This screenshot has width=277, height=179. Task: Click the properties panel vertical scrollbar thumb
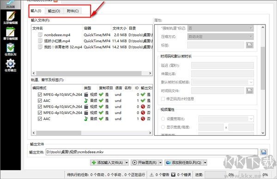[263, 68]
